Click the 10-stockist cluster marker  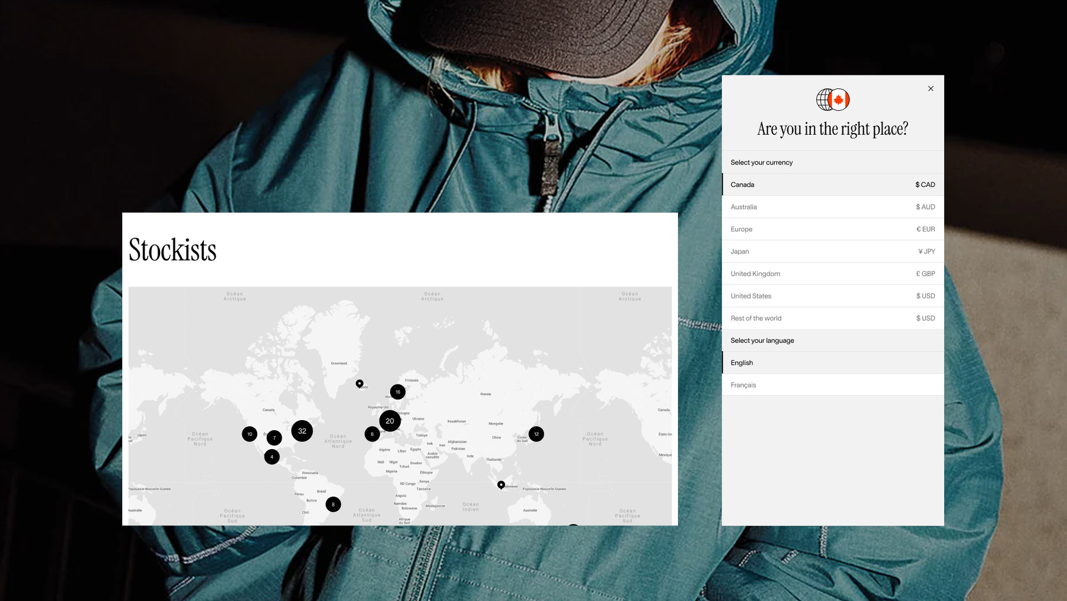[250, 434]
